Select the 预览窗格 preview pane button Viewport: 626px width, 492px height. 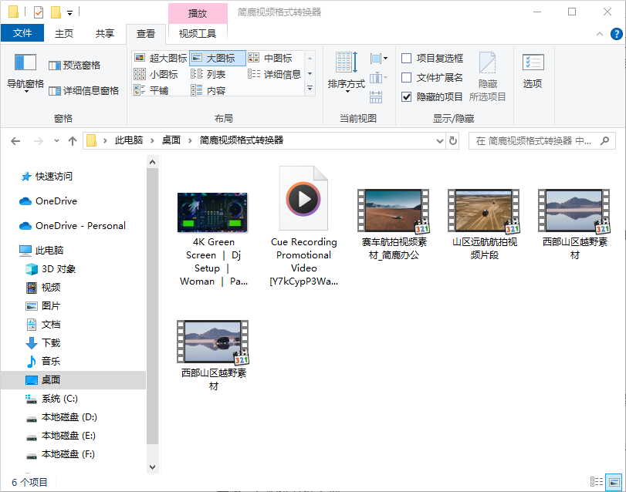pyautogui.click(x=74, y=66)
